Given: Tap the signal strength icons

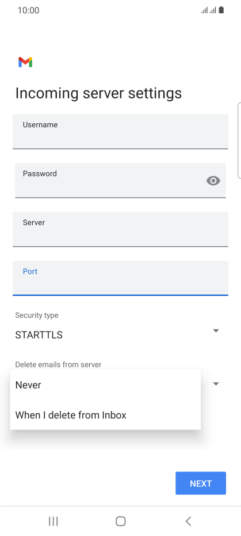Looking at the screenshot, I should point(209,10).
